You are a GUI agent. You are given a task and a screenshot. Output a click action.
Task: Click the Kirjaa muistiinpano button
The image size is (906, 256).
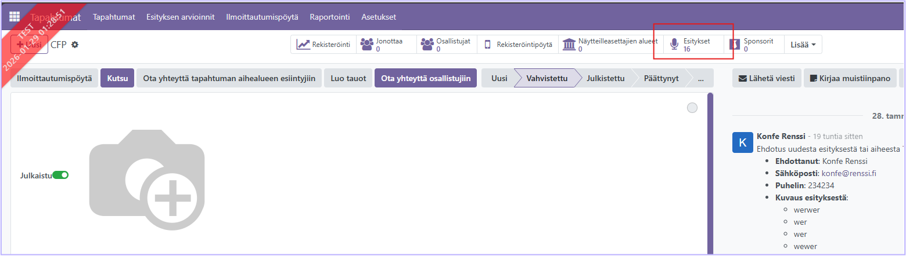click(x=850, y=78)
